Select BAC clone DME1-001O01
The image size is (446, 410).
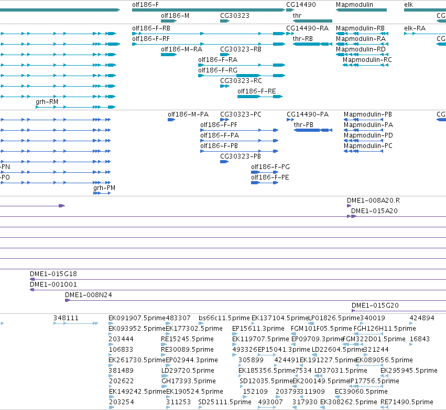[238, 290]
